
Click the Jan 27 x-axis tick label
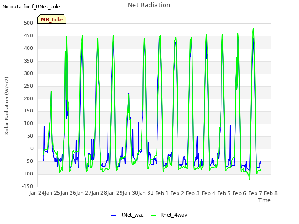(x=84, y=193)
